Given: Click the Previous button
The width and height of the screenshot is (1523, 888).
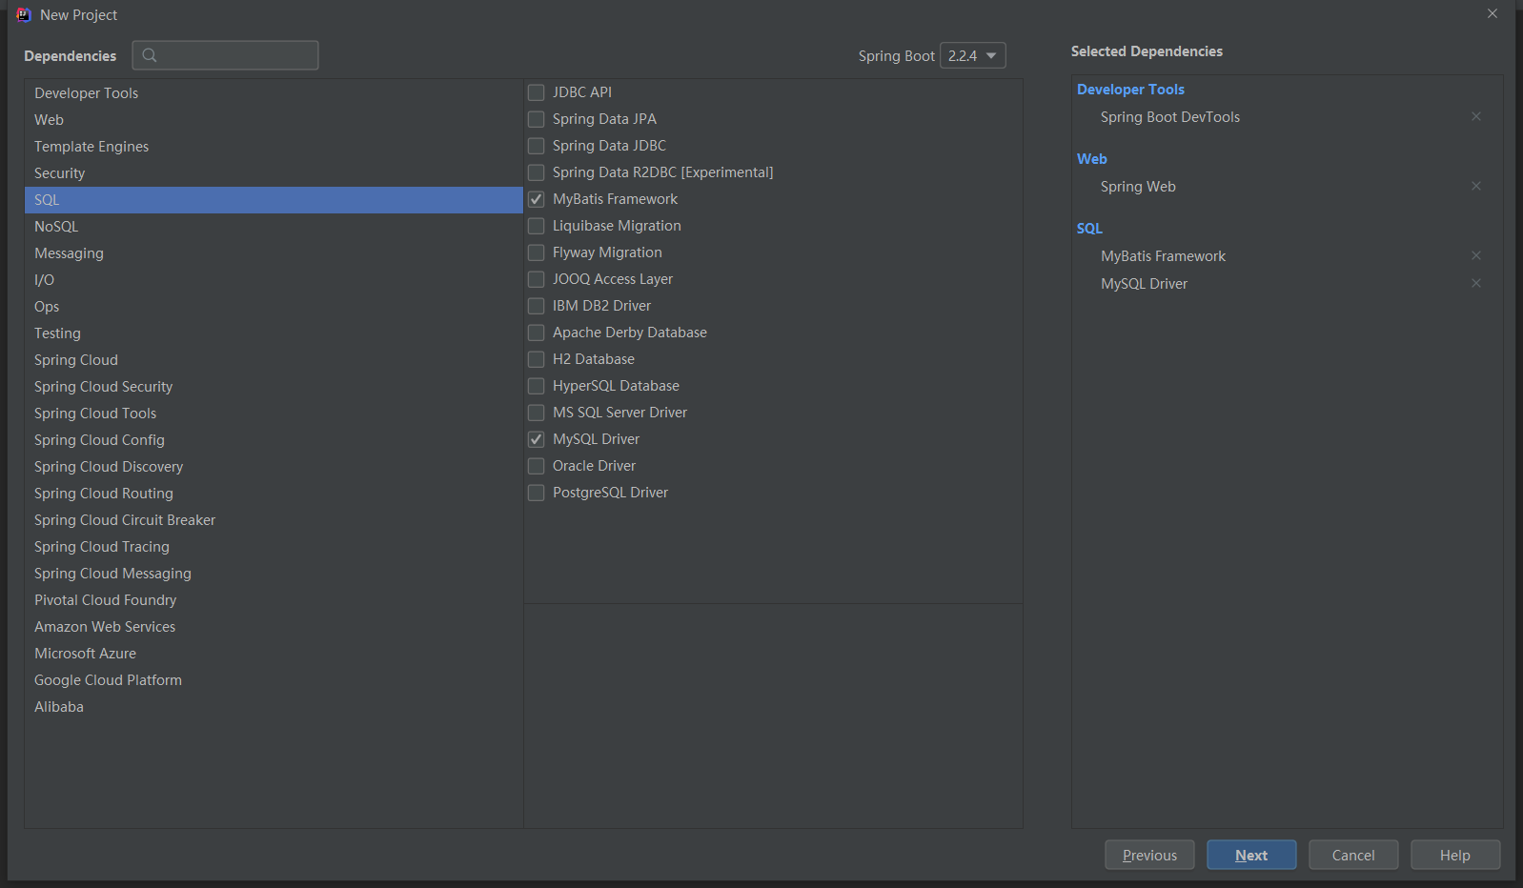Looking at the screenshot, I should coord(1149,855).
